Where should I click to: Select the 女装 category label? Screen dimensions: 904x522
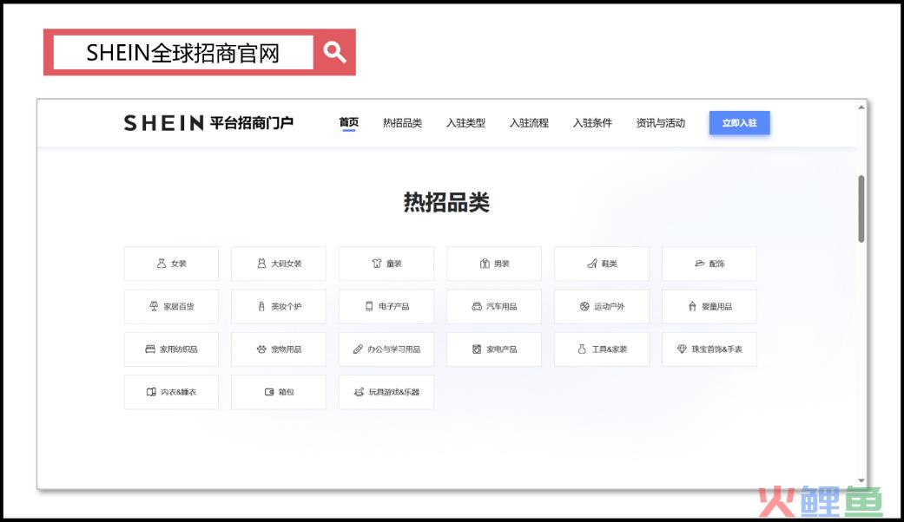click(x=179, y=264)
